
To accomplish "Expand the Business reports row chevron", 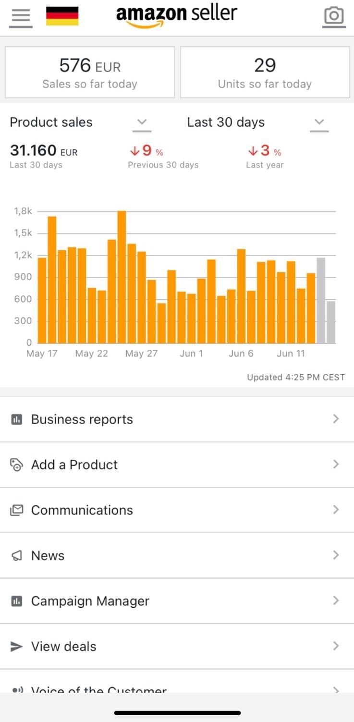I will click(336, 419).
